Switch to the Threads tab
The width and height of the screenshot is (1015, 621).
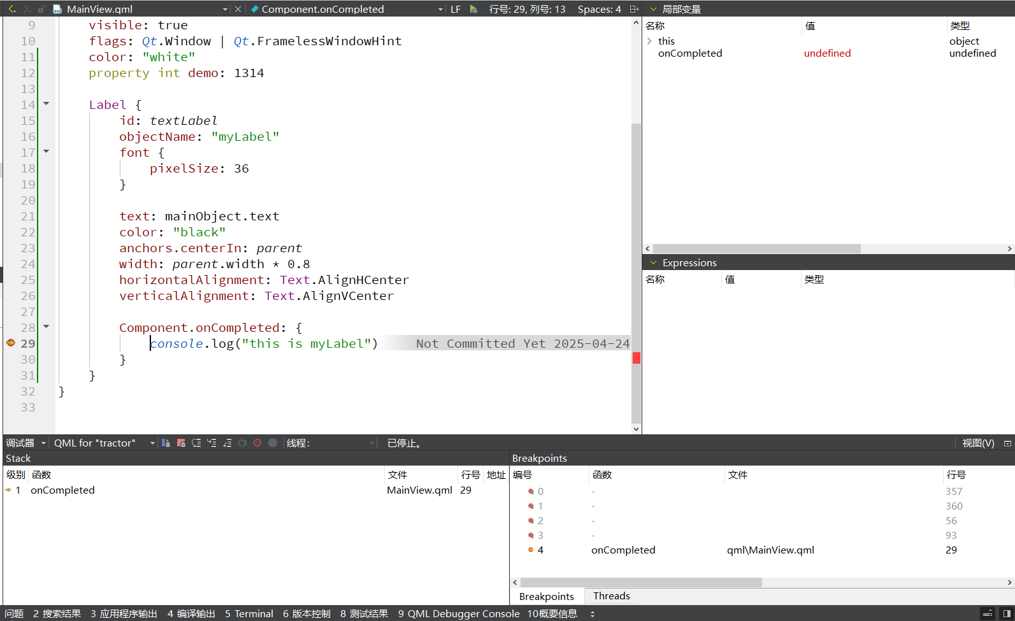(x=611, y=596)
